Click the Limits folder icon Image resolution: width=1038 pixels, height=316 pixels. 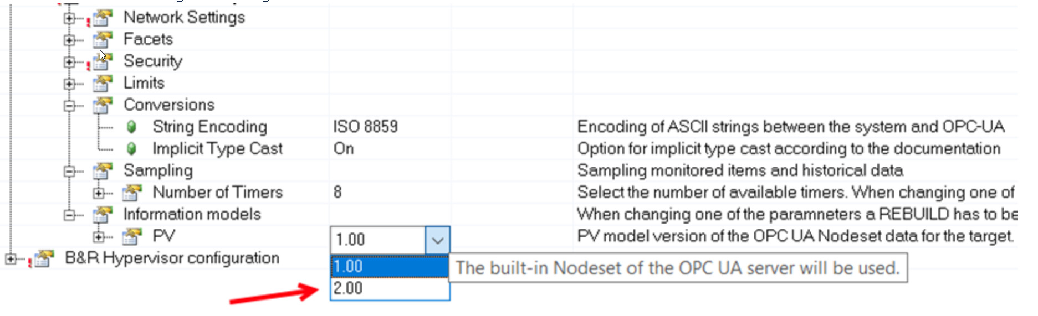pyautogui.click(x=103, y=83)
